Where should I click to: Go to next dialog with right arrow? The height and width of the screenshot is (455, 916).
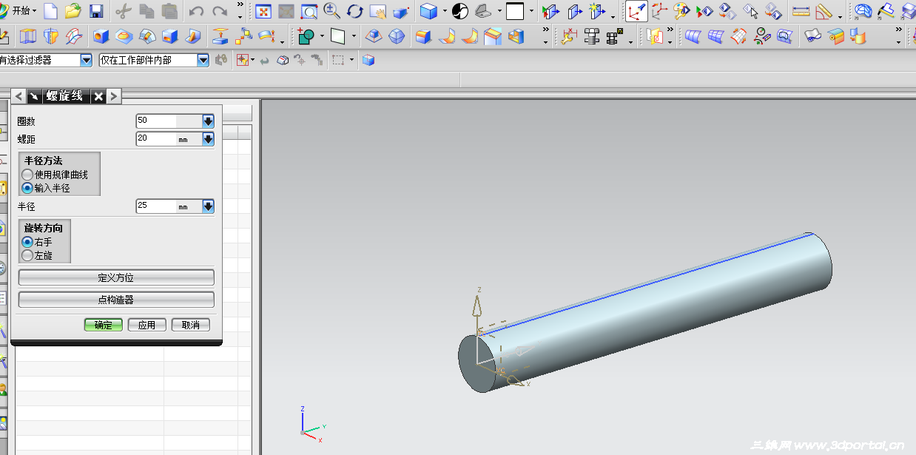point(113,96)
